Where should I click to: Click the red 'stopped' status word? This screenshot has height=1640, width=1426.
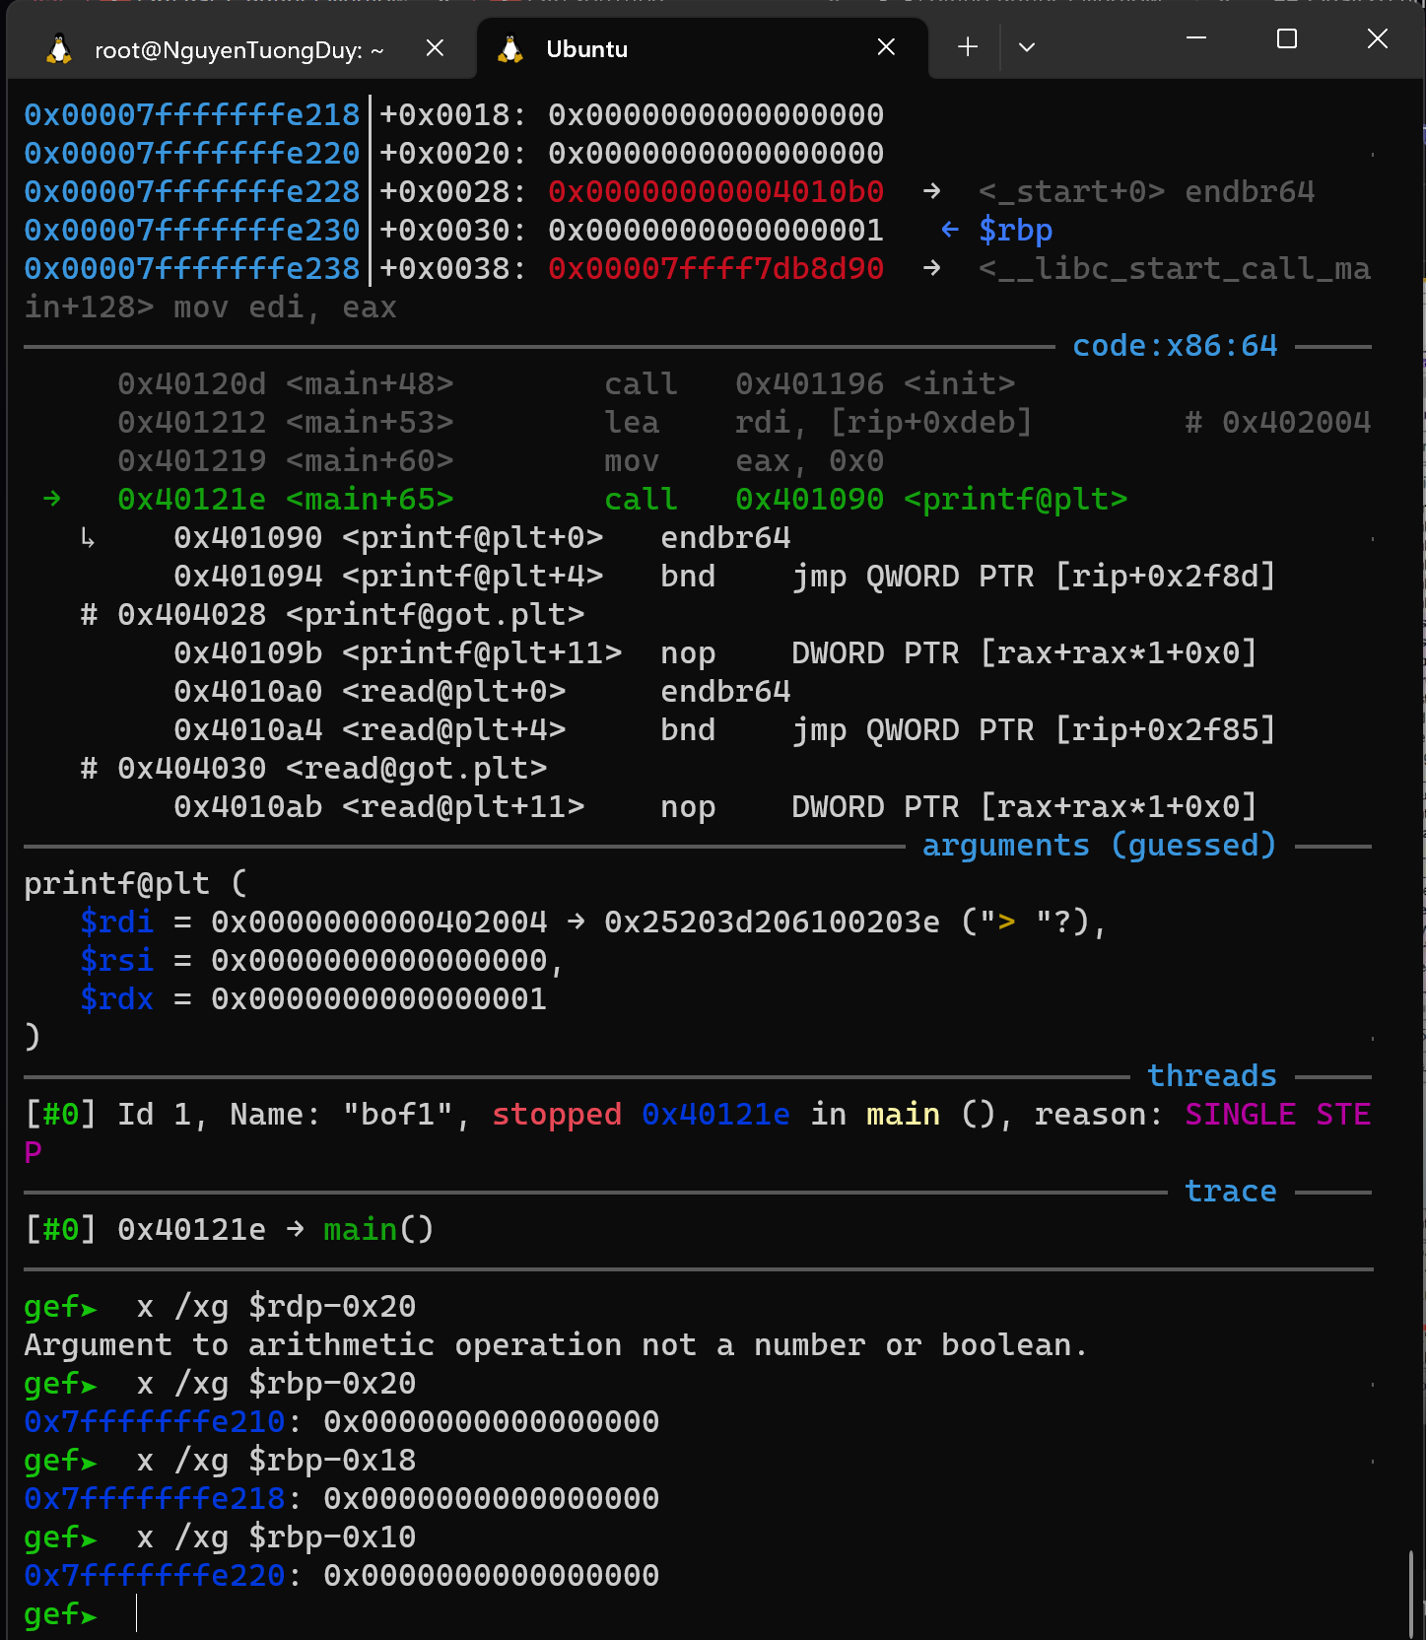(557, 1115)
